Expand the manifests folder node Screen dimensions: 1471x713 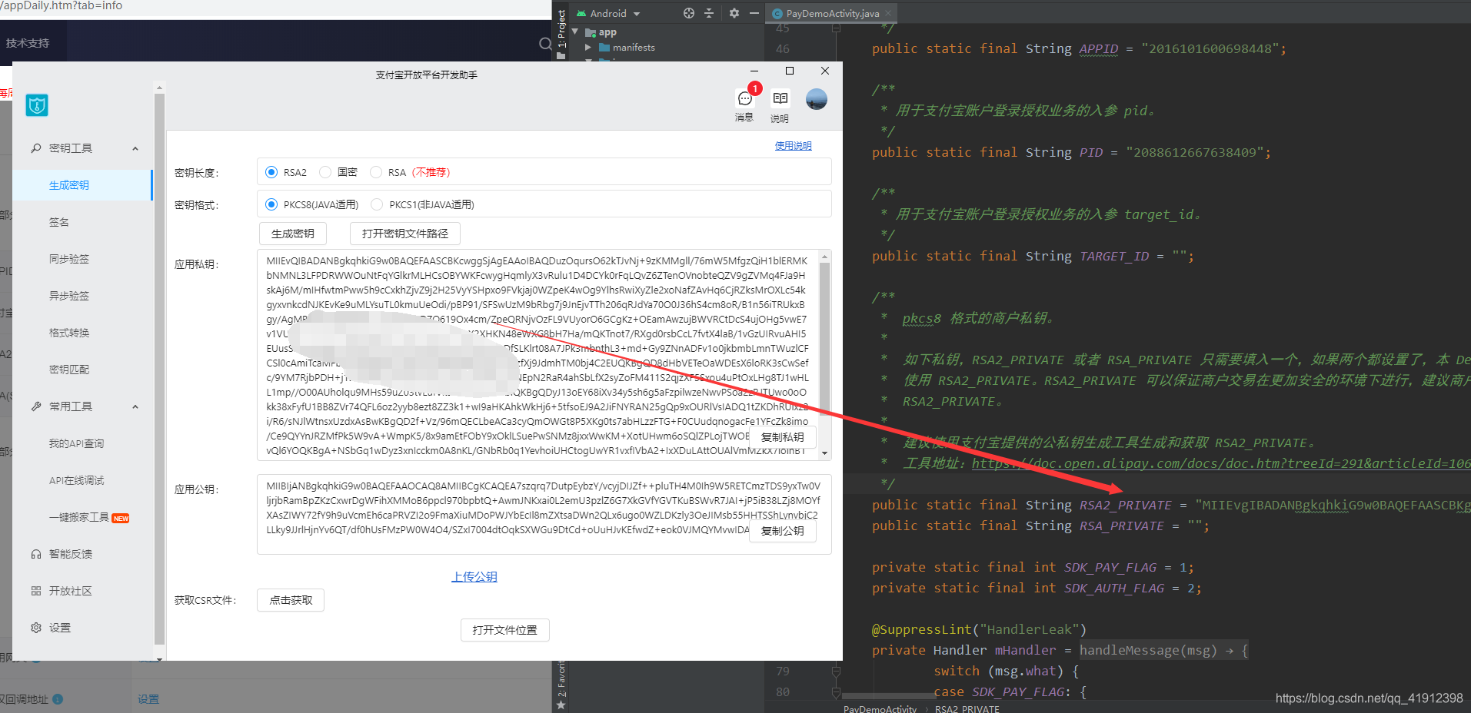click(x=588, y=48)
